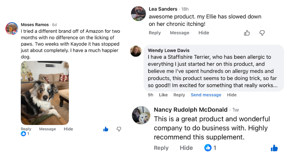
Task: Reply to Moses Ramos comment
Action: [26, 129]
